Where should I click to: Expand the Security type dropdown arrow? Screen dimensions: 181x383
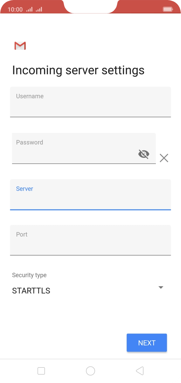[x=161, y=287]
